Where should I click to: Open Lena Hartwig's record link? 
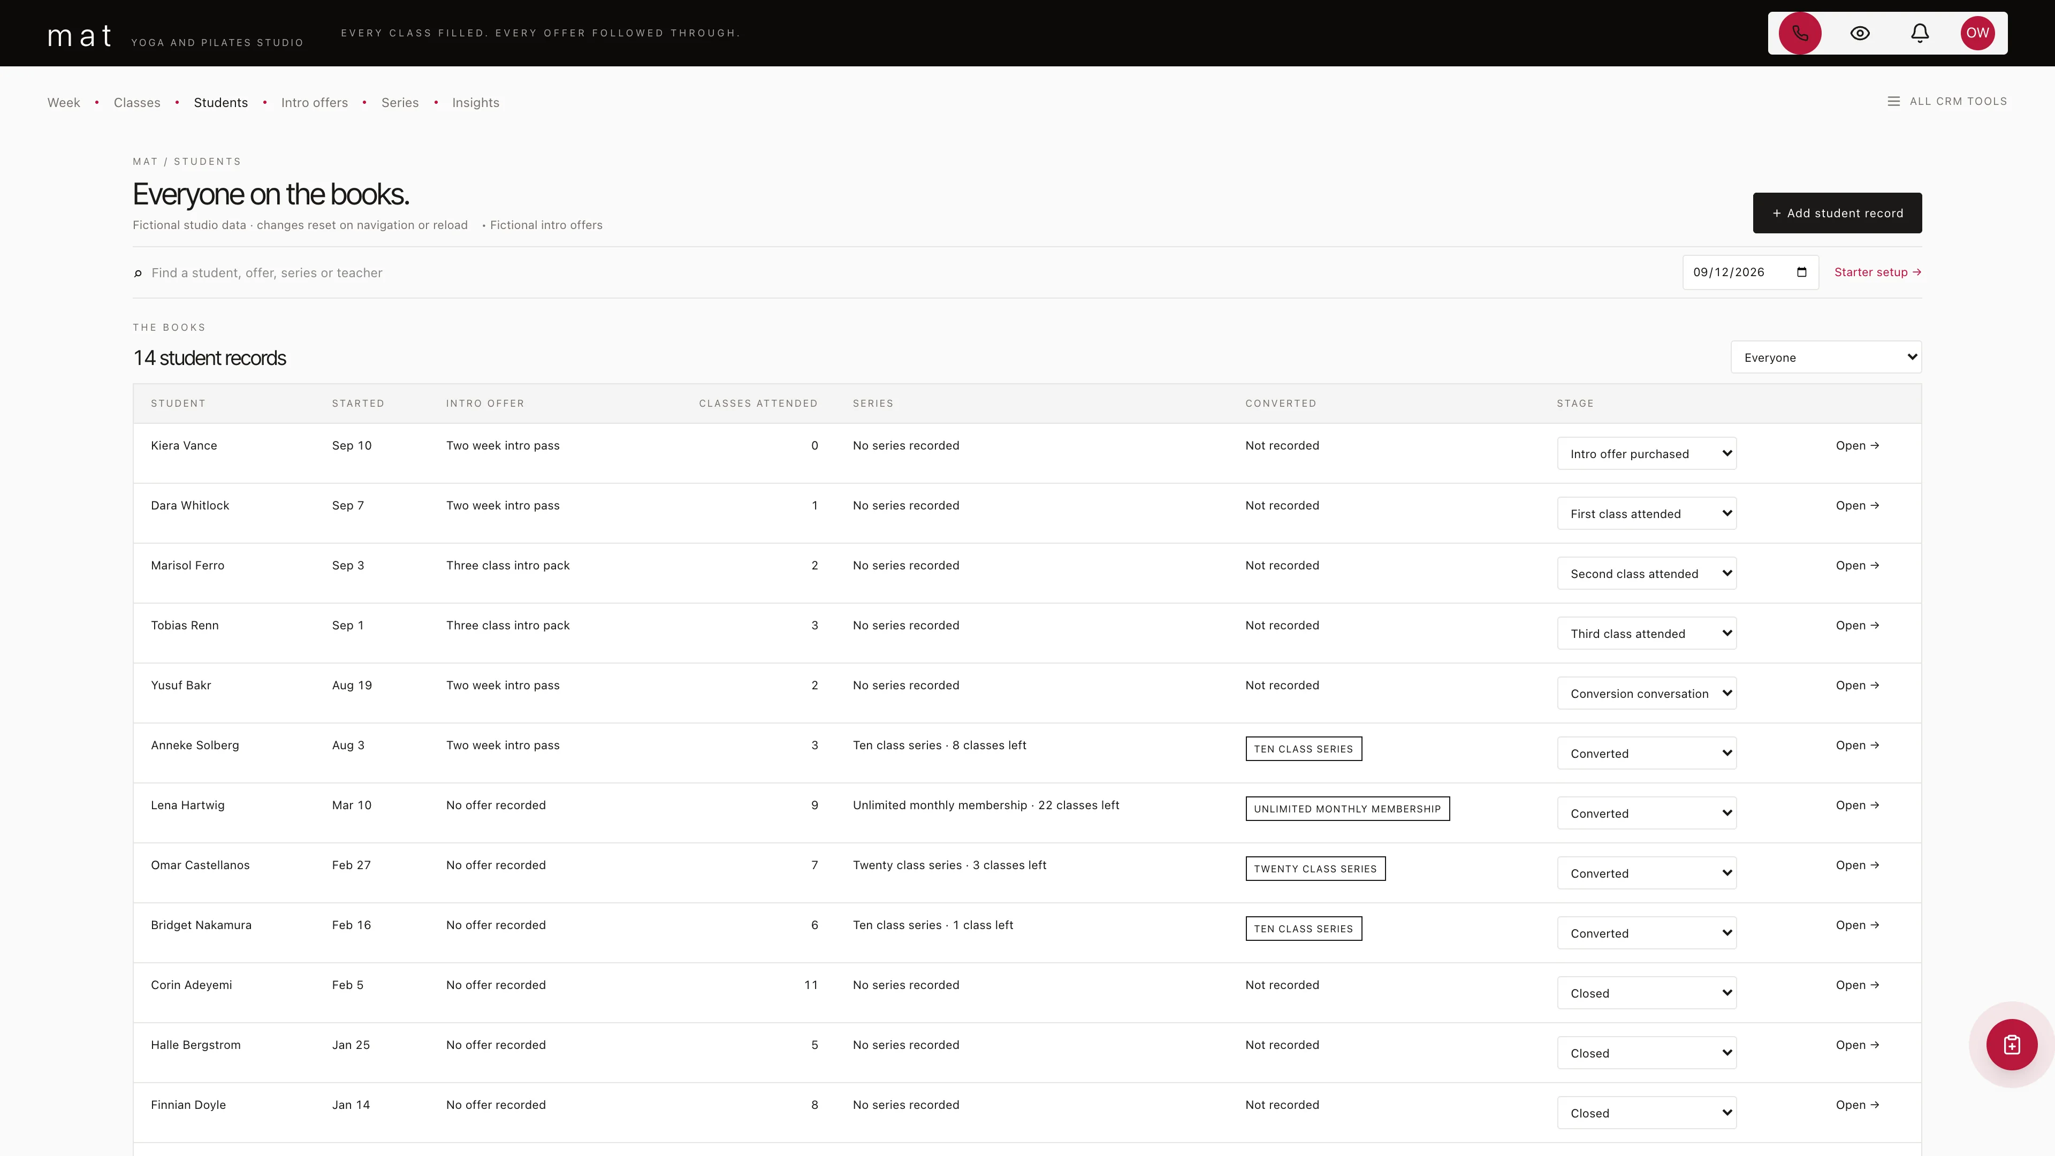(1857, 805)
